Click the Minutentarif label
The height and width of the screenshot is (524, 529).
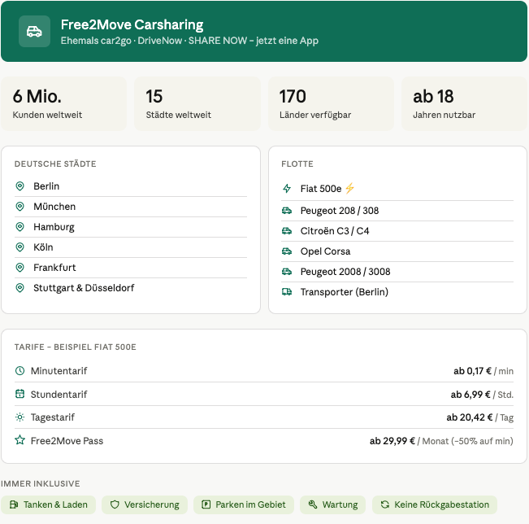(59, 371)
